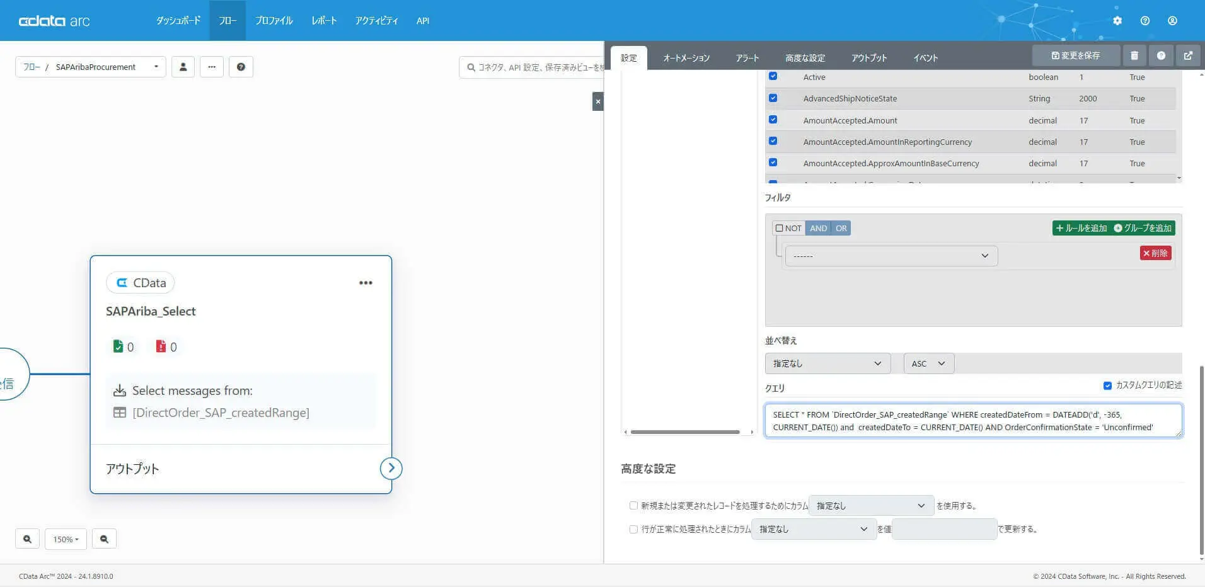This screenshot has width=1205, height=587.
Task: Click into the custom query text area
Action: [973, 421]
